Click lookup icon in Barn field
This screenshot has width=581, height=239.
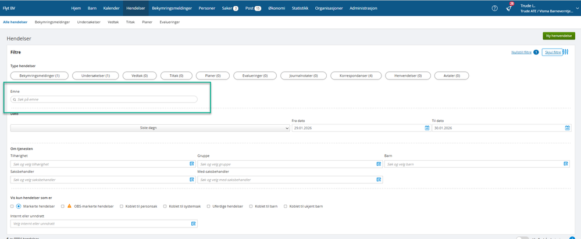565,164
